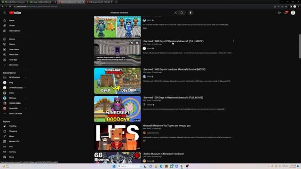Clear the search box with X
Screen dimensions: 301x169
pos(175,13)
